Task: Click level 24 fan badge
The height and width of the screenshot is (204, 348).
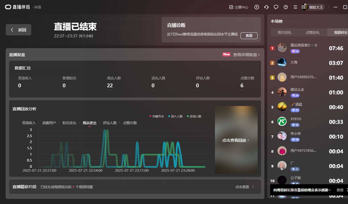Action: pos(295,95)
